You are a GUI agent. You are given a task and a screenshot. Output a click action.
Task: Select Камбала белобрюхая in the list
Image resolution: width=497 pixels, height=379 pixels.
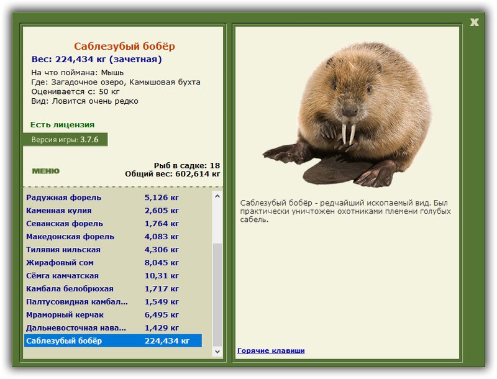(113, 288)
